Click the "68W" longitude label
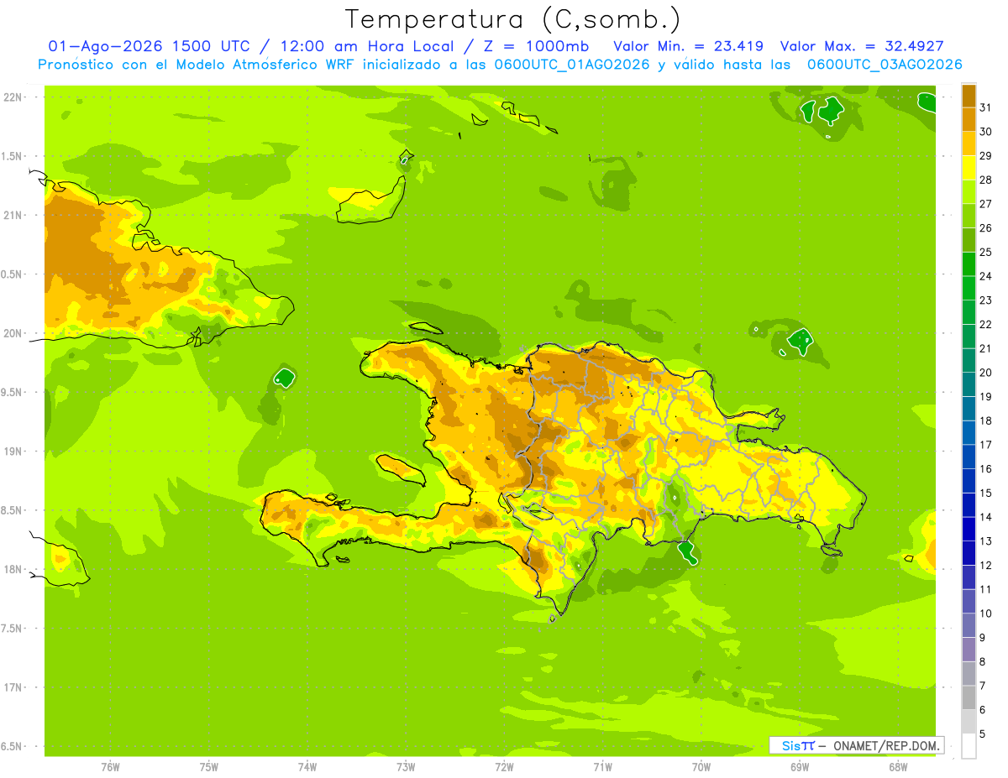The width and height of the screenshot is (1008, 778). coord(898,767)
